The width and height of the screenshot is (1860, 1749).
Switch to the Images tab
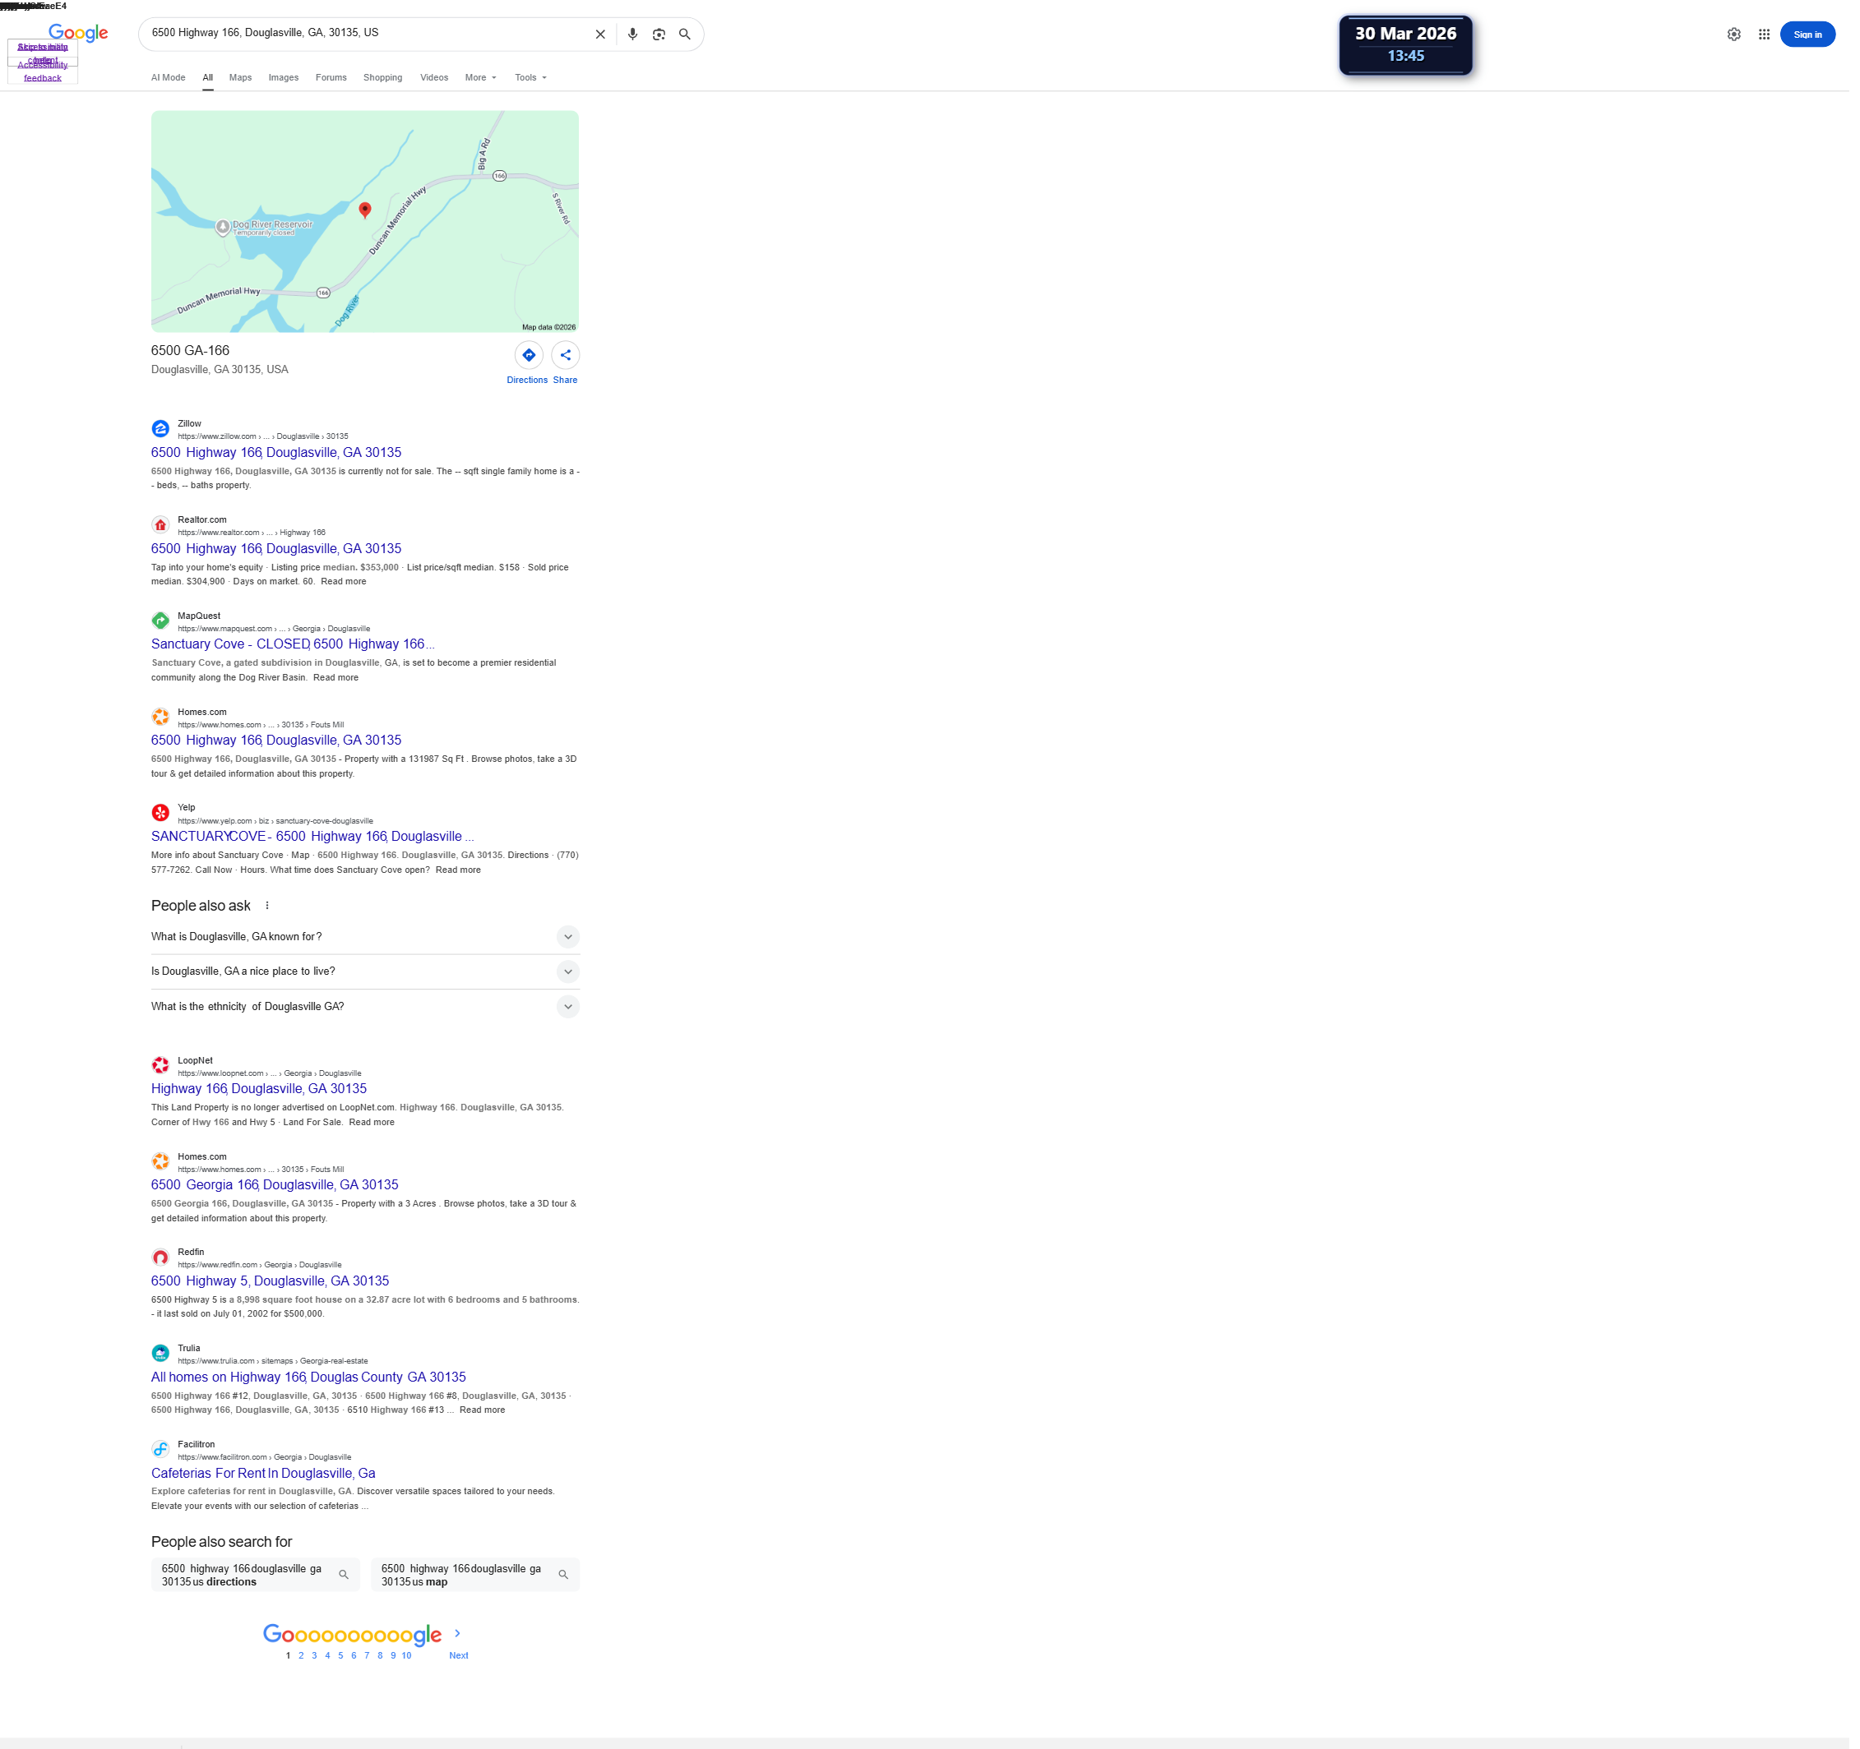click(284, 77)
